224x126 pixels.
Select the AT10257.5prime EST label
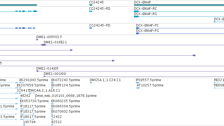[x=150, y=85]
